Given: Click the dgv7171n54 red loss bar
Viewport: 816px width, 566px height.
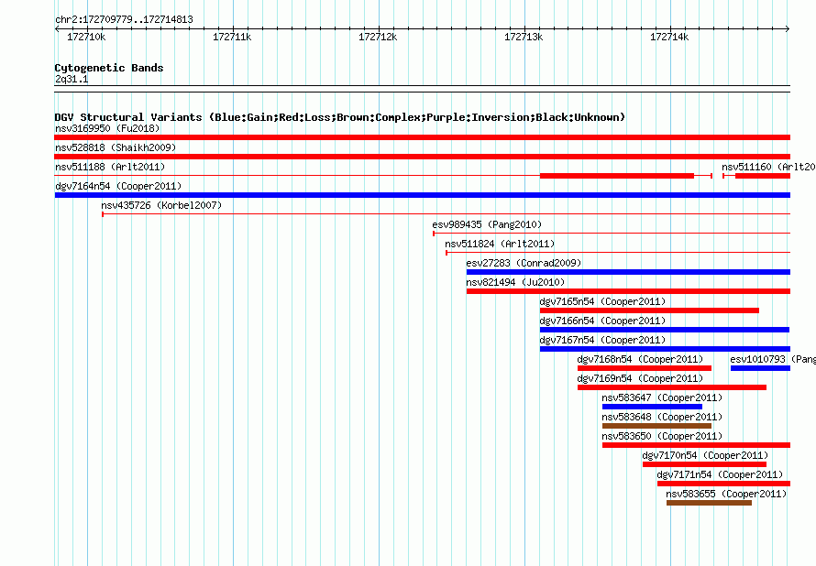Looking at the screenshot, I should pos(723,484).
